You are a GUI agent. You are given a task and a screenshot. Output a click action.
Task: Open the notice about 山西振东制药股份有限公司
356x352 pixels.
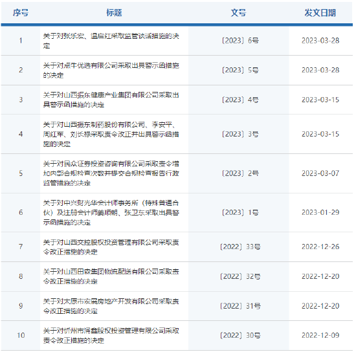(x=111, y=134)
